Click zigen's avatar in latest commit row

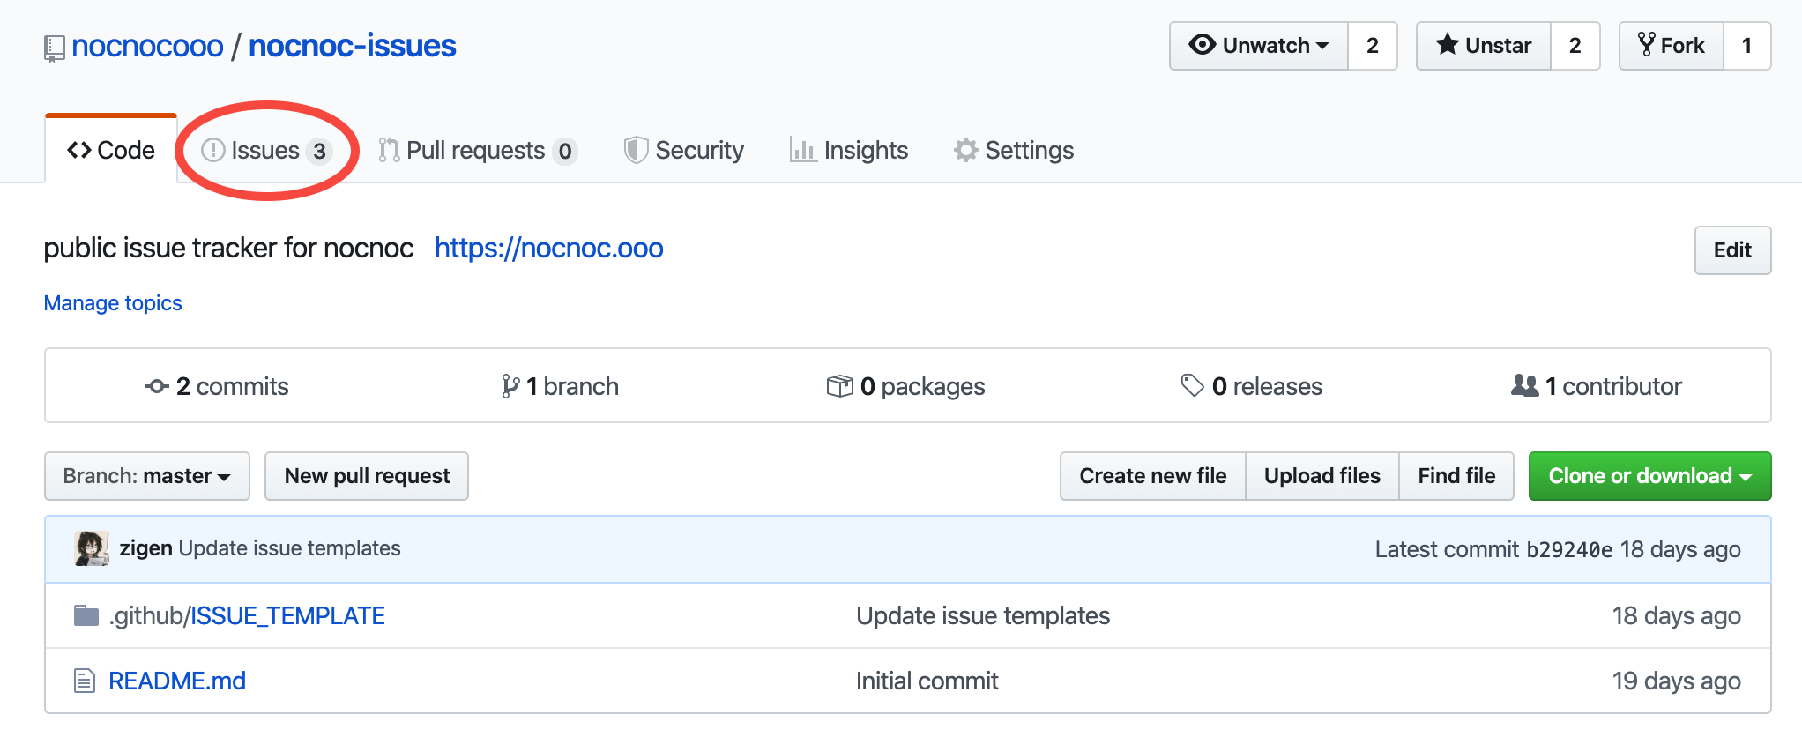coord(92,548)
